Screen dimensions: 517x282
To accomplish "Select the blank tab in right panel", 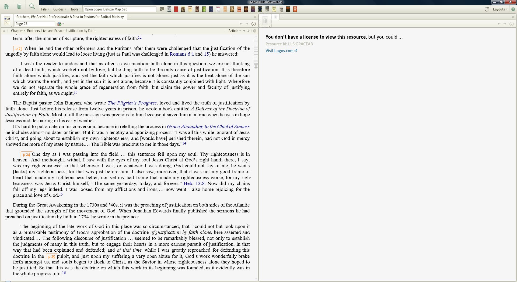I will [275, 17].
